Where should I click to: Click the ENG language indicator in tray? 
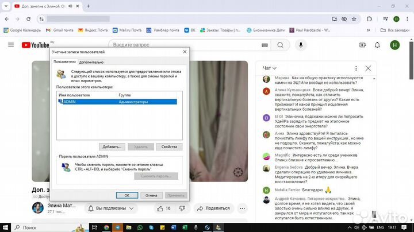(x=380, y=227)
